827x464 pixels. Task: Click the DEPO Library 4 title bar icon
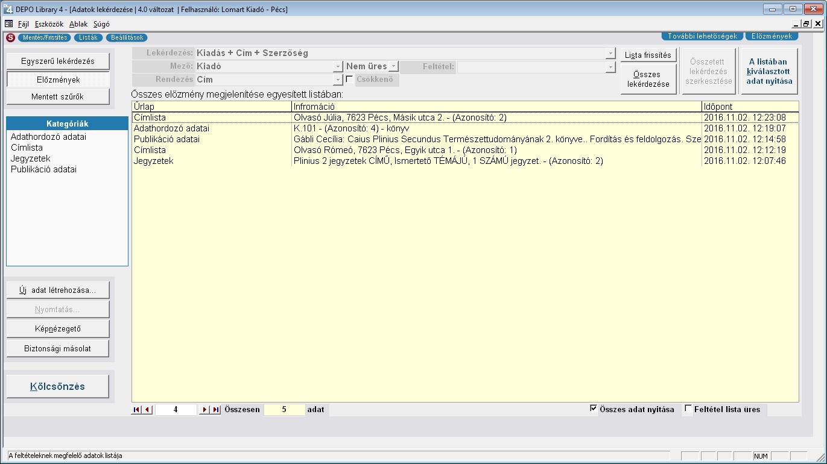[x=8, y=9]
